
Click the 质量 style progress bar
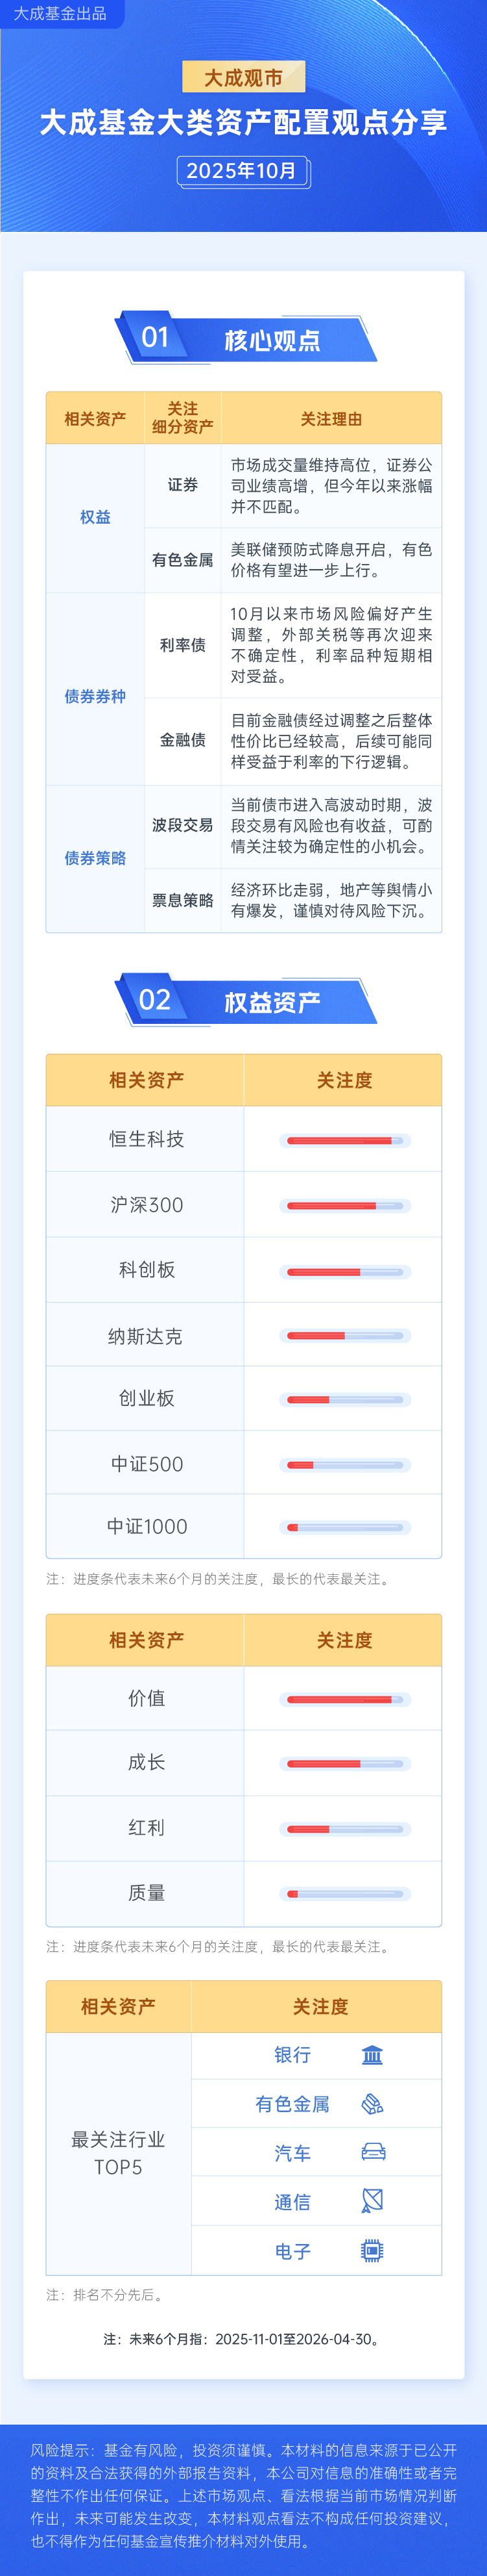tap(344, 1893)
